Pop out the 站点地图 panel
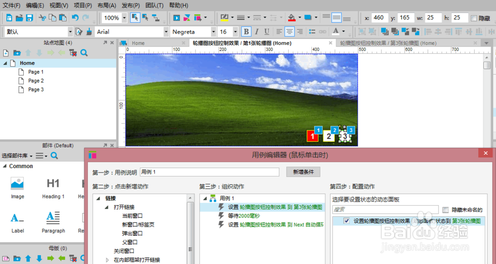Screen dimensions: 496x264 click(105, 43)
